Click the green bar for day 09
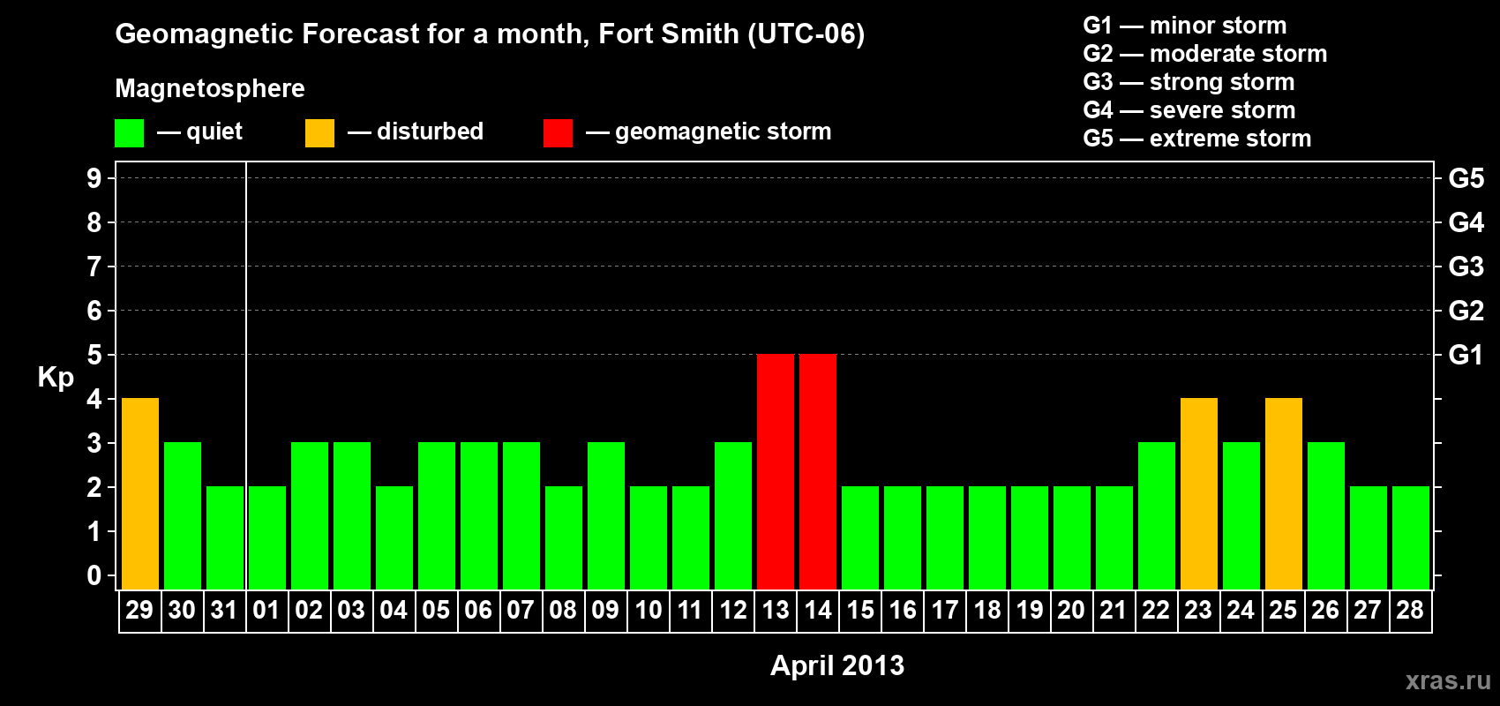Screen dimensions: 1500x706 606,515
